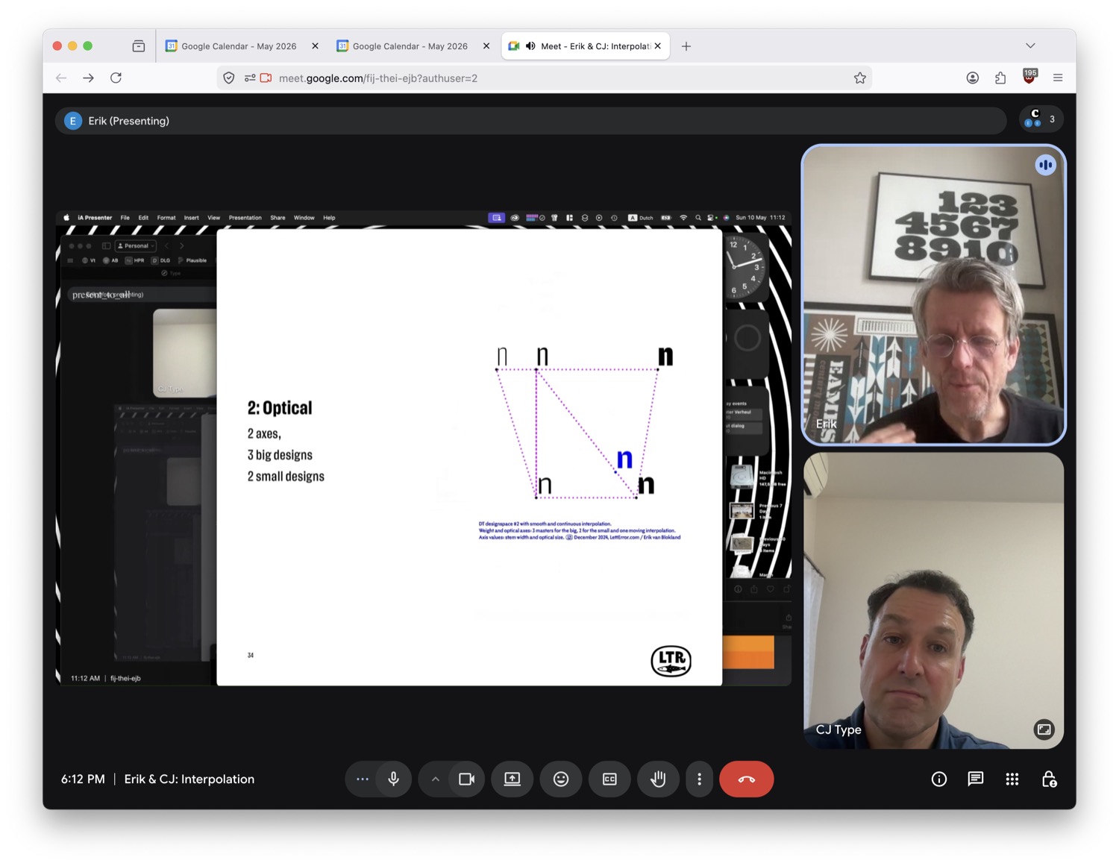Switch to first Google Calendar - May 2026 tab
1119x866 pixels.
[x=239, y=46]
